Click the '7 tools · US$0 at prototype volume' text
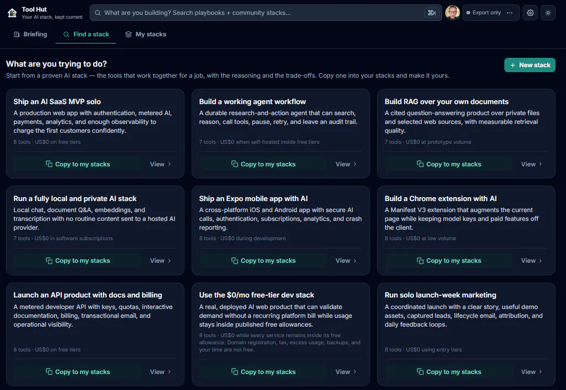This screenshot has width=566, height=390. (428, 142)
